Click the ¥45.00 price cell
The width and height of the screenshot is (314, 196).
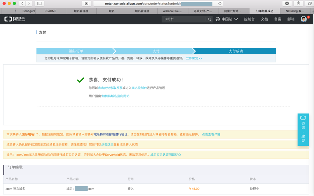pos(194,189)
